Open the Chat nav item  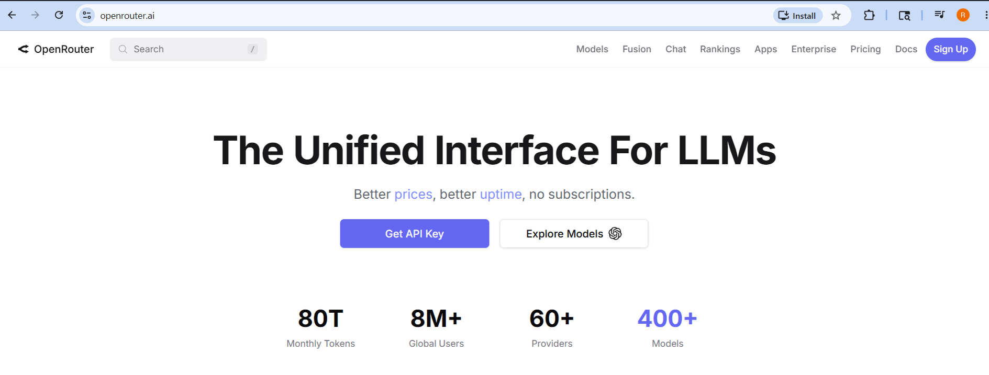pyautogui.click(x=675, y=49)
